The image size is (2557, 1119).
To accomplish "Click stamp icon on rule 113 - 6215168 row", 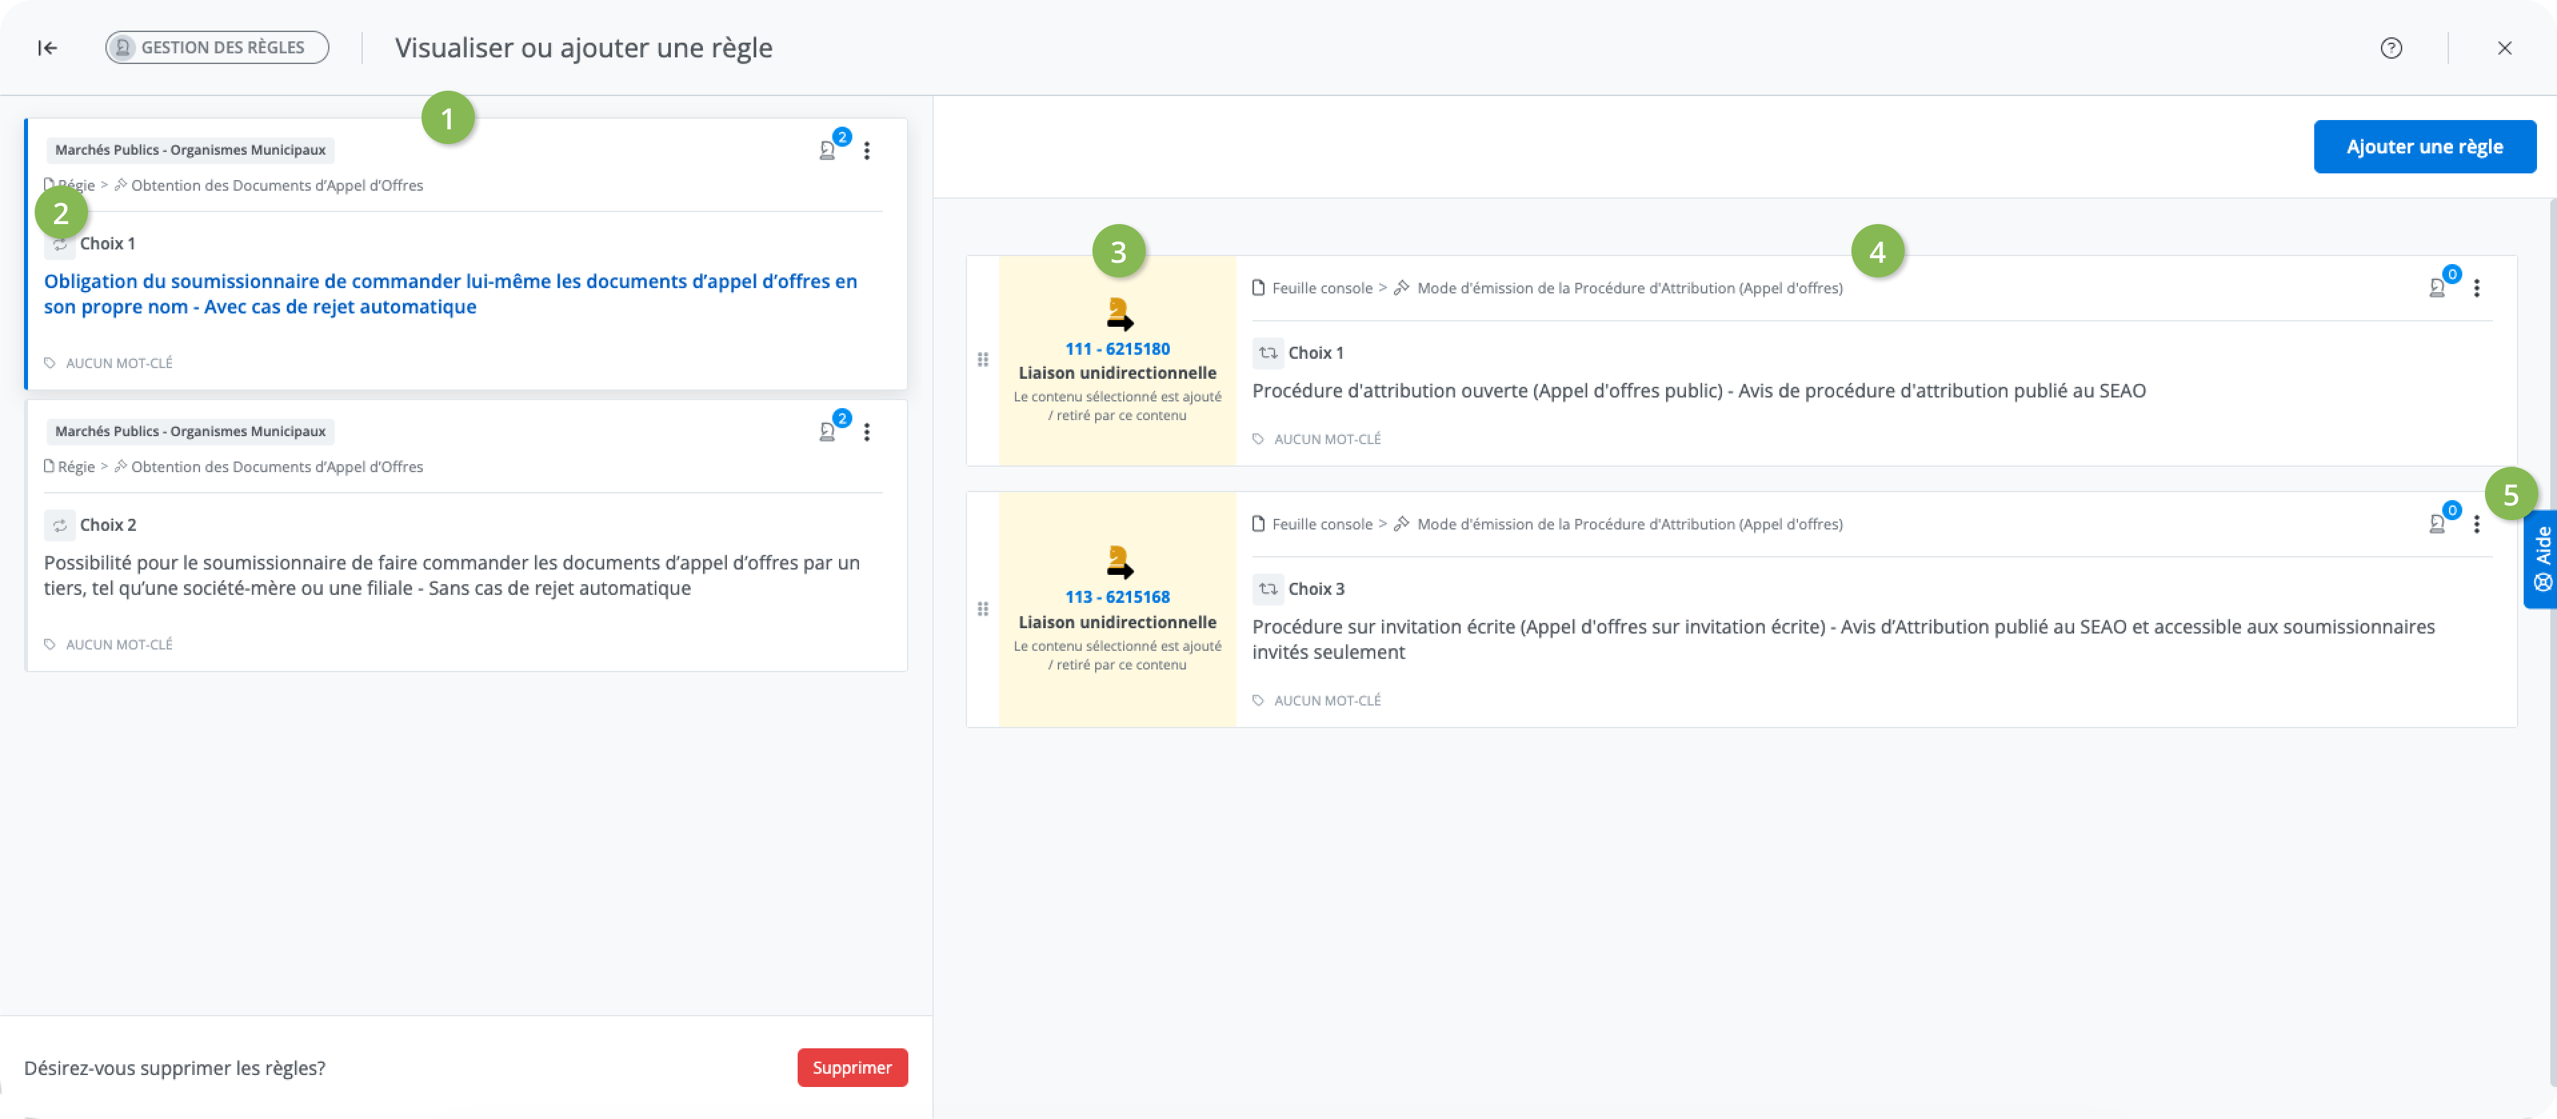I will coord(2437,524).
